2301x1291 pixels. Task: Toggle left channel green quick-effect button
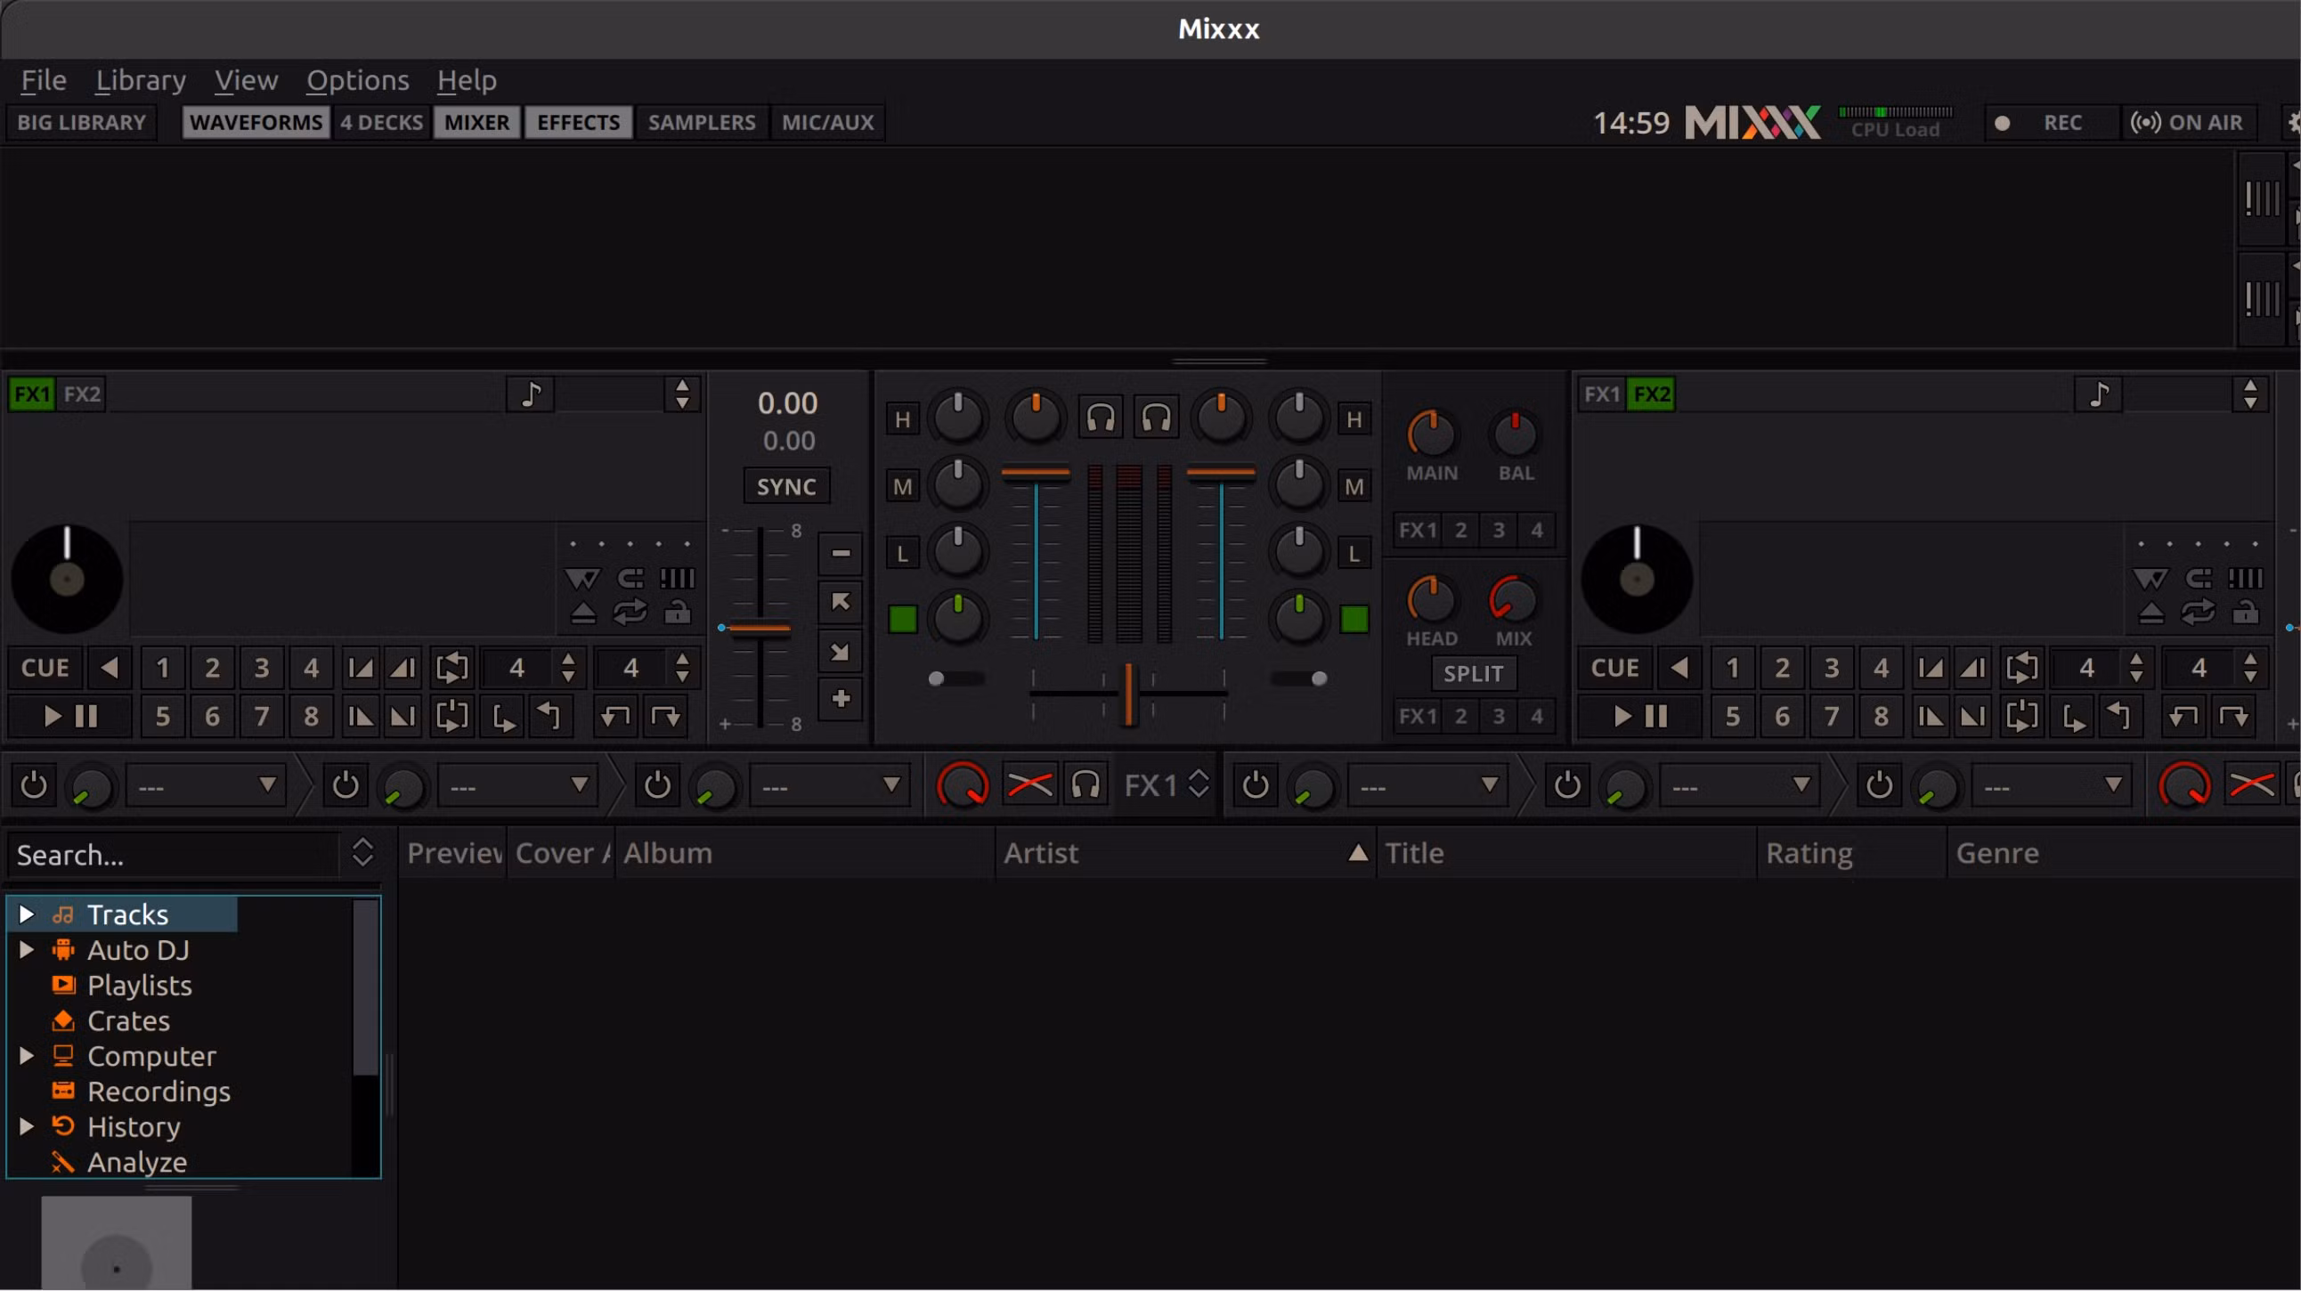[903, 619]
